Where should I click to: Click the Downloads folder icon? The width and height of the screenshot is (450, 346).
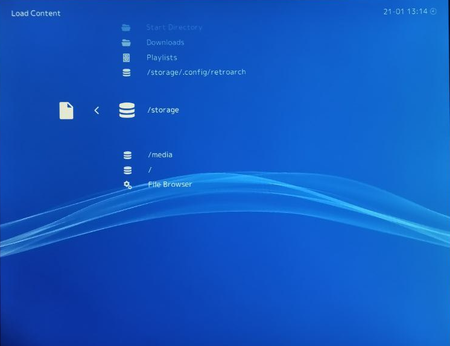tap(126, 43)
